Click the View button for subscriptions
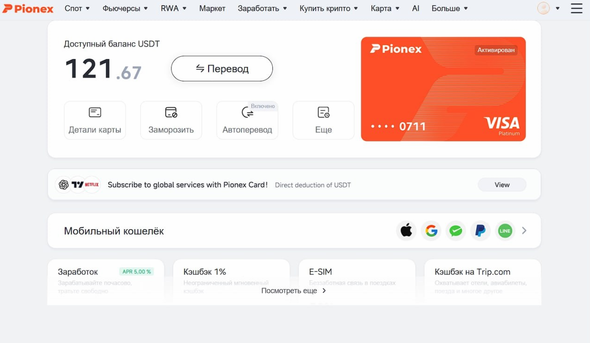This screenshot has width=590, height=343. [502, 185]
